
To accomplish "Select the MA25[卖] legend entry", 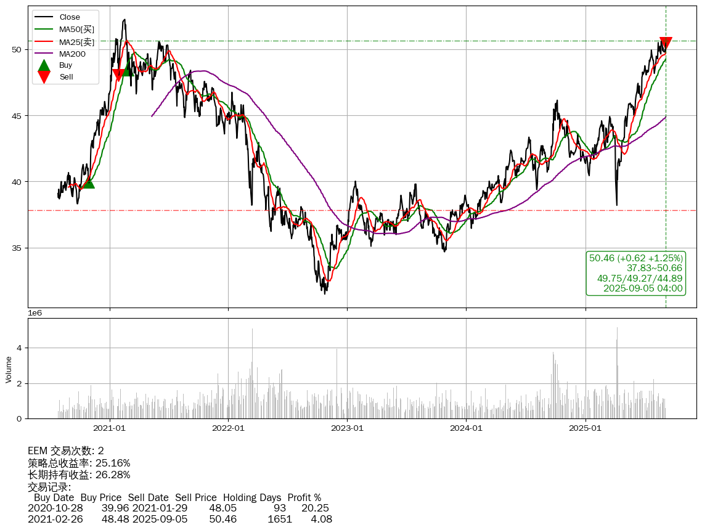I will point(76,41).
